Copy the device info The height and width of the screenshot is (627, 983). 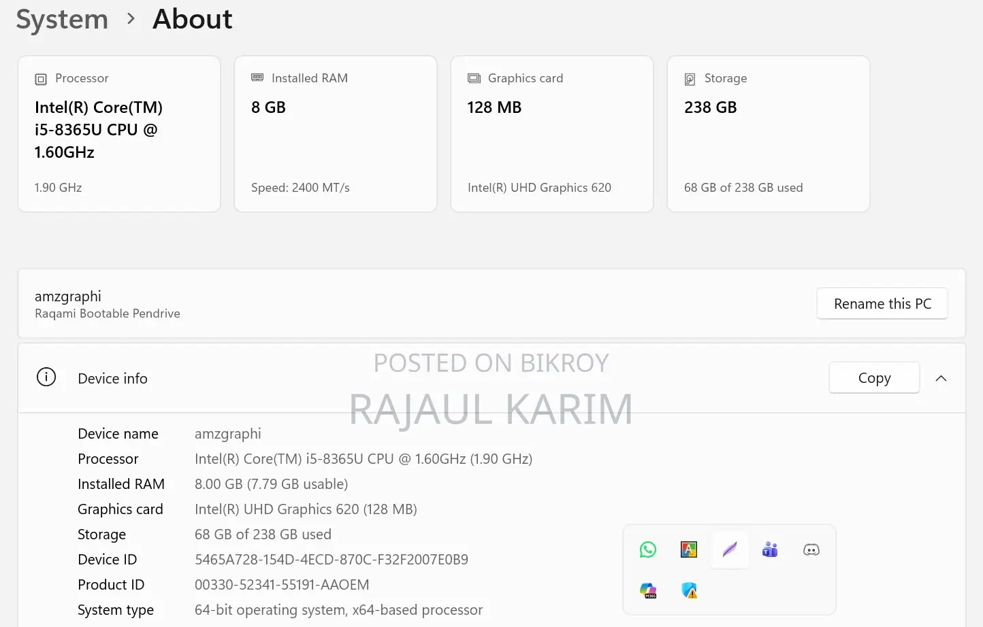874,378
